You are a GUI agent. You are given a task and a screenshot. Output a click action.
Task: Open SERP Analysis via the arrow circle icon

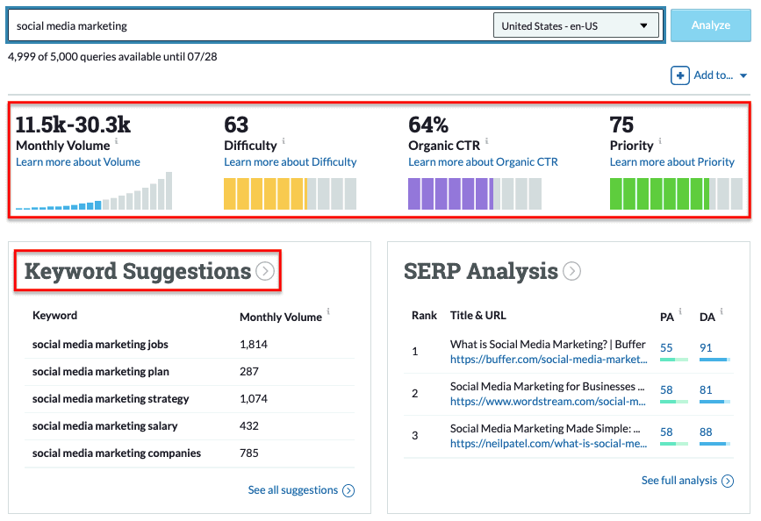[571, 272]
